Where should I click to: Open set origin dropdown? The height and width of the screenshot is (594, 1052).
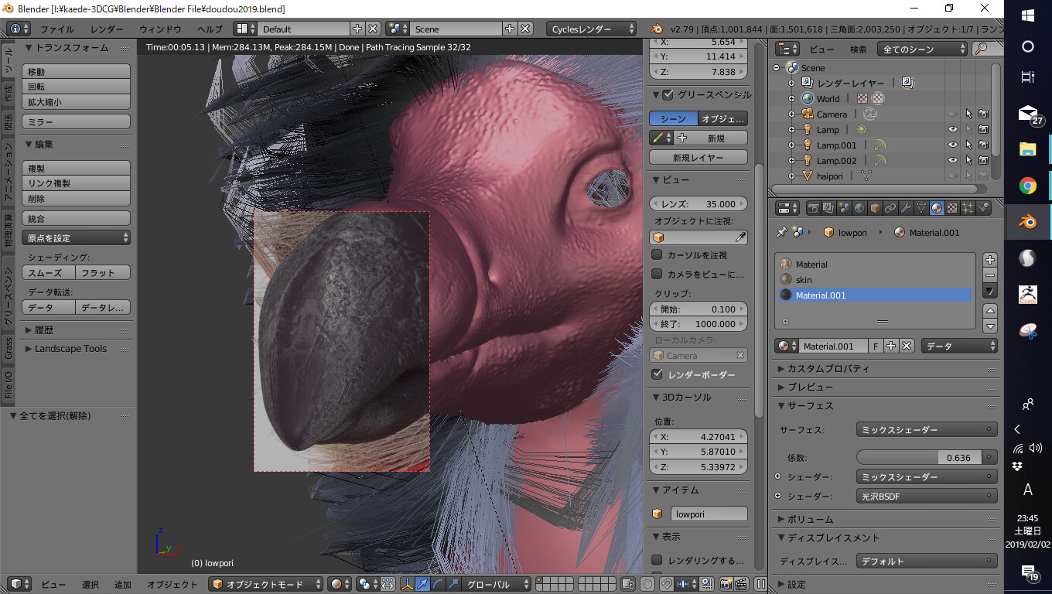pyautogui.click(x=77, y=238)
